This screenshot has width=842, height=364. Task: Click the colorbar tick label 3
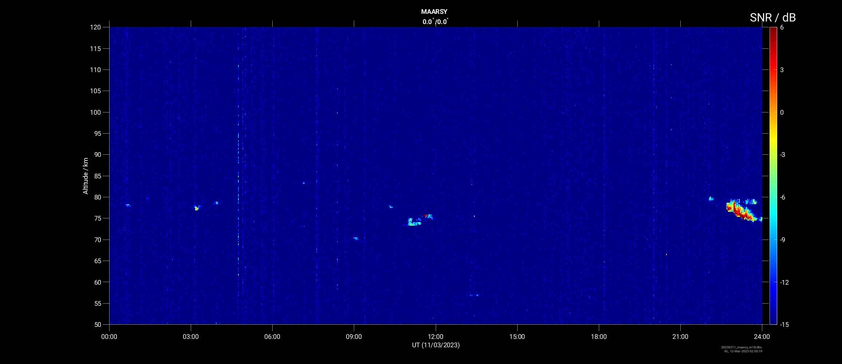coord(782,70)
